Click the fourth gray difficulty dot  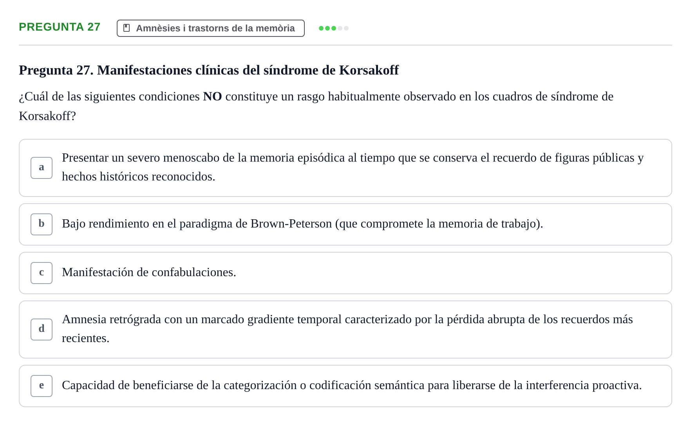click(x=340, y=28)
